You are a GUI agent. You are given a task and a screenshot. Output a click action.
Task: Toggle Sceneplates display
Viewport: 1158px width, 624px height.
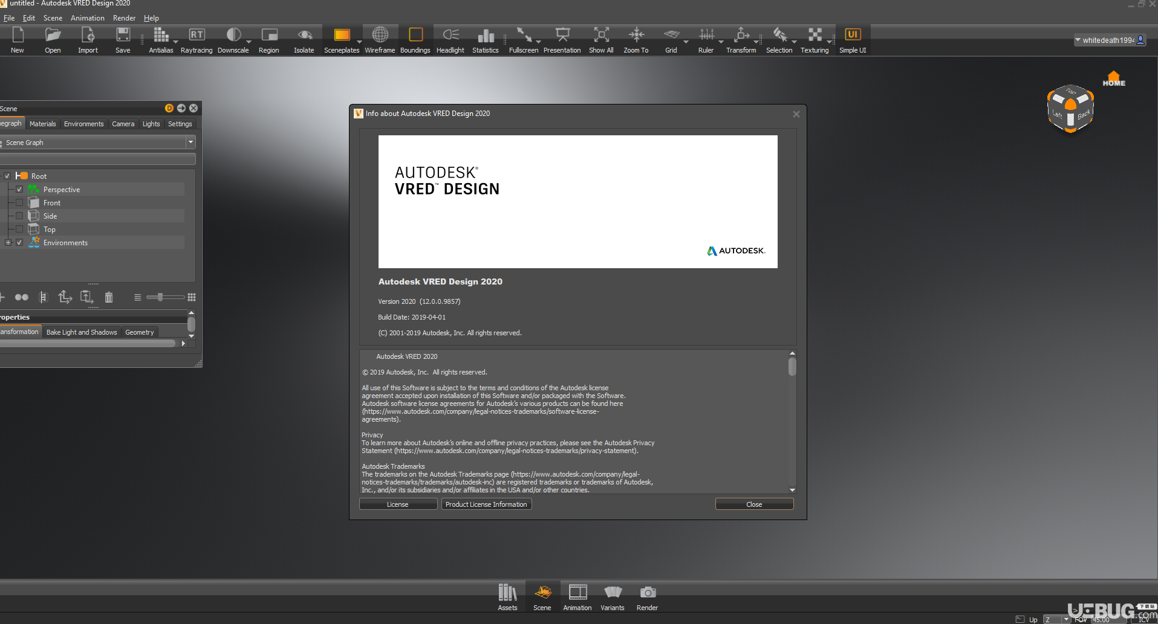coord(342,40)
